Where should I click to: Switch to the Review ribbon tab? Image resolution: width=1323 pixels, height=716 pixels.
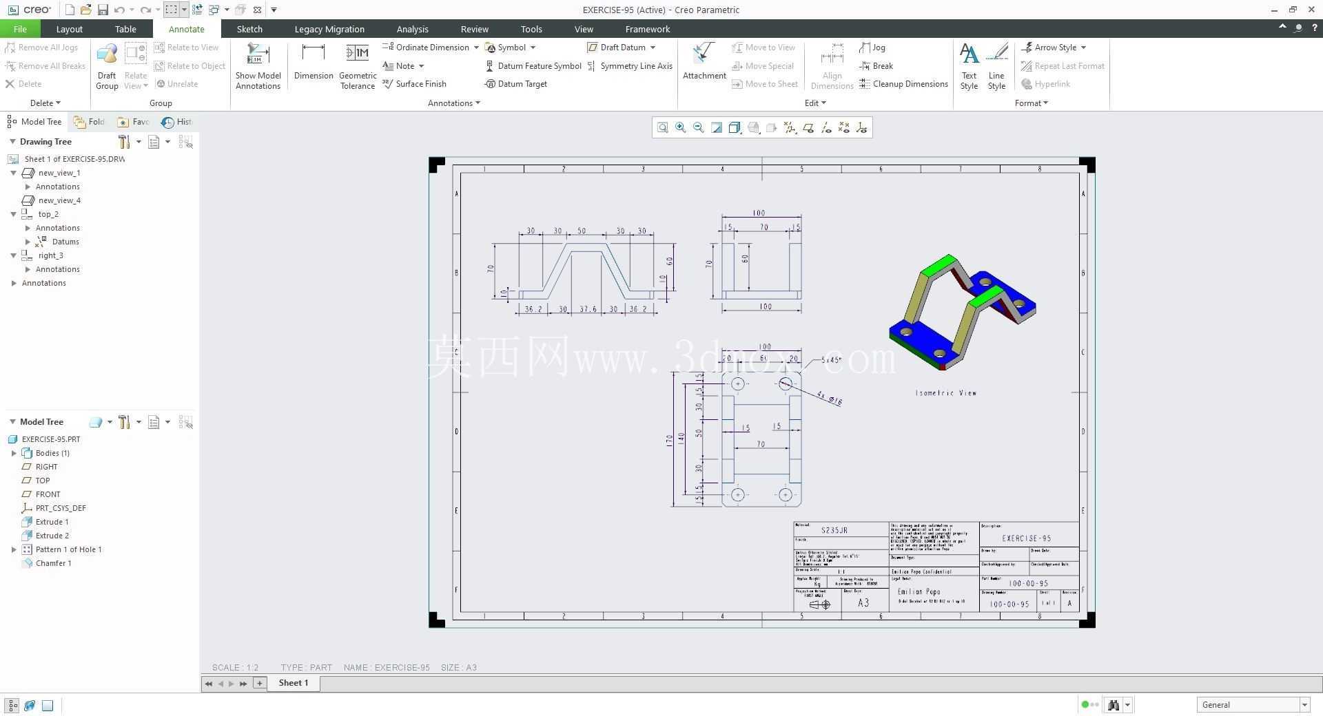tap(474, 29)
